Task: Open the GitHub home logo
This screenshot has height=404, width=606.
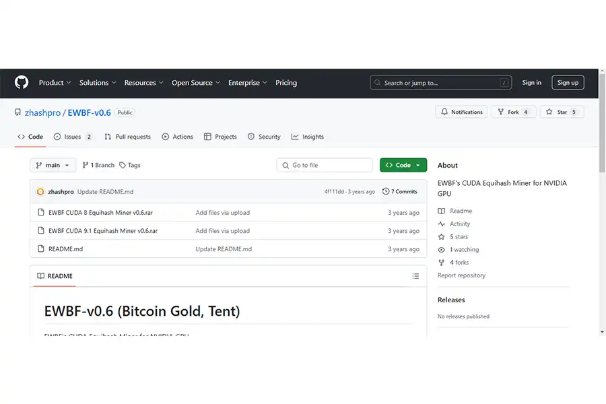Action: 22,82
